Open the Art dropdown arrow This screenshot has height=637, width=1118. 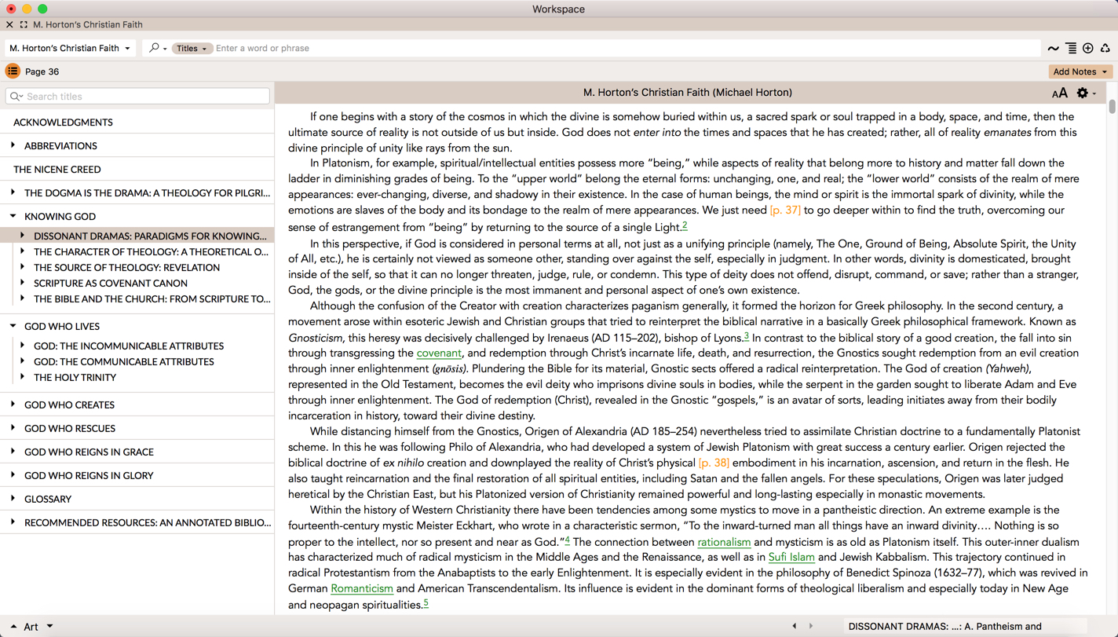pyautogui.click(x=49, y=626)
